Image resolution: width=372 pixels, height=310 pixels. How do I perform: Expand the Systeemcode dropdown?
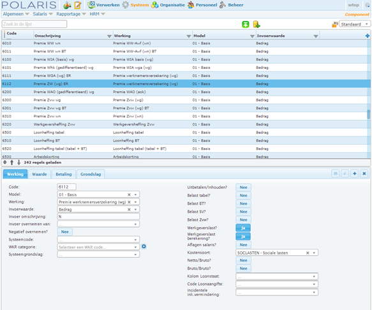(135, 240)
